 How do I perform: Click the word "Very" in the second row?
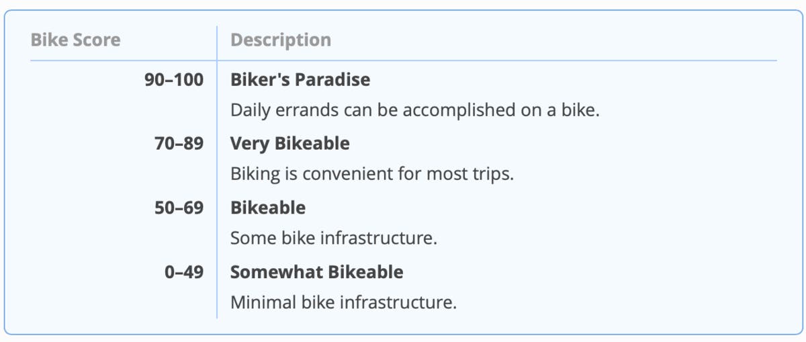(247, 143)
